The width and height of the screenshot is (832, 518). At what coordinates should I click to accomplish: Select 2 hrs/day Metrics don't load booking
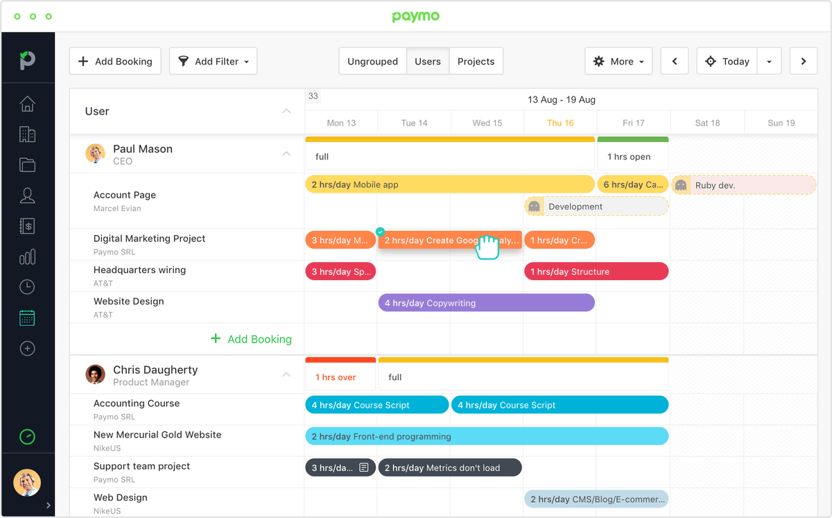click(x=450, y=468)
